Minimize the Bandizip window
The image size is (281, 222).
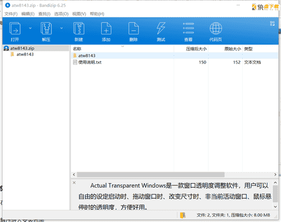[x=238, y=5]
